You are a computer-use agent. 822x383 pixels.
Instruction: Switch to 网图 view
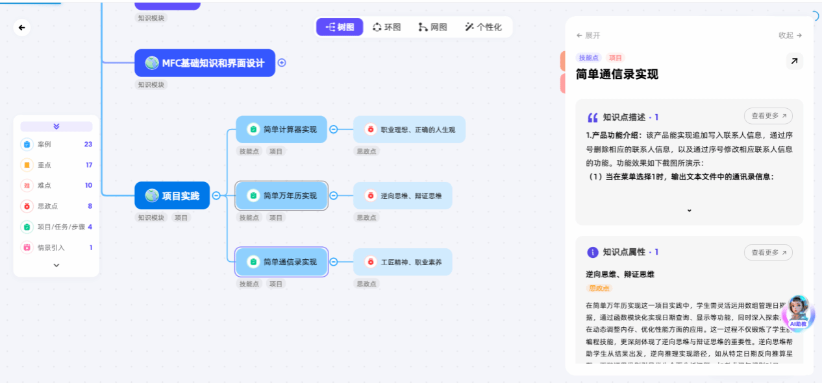tap(432, 27)
